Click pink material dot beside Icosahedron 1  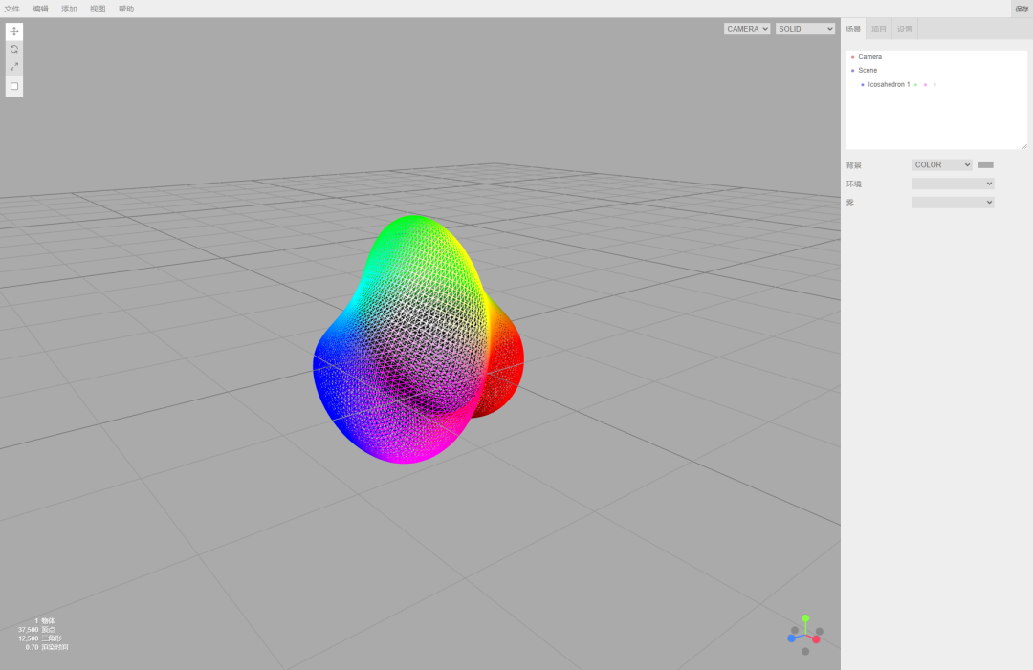(925, 85)
